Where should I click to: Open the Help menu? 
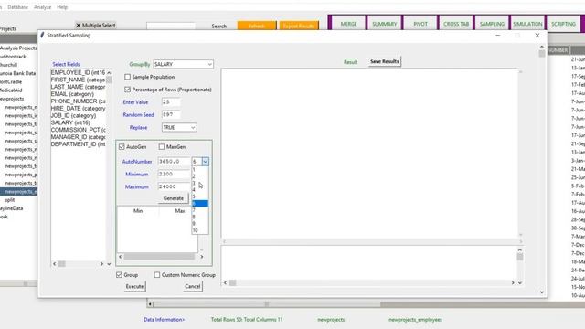(62, 7)
